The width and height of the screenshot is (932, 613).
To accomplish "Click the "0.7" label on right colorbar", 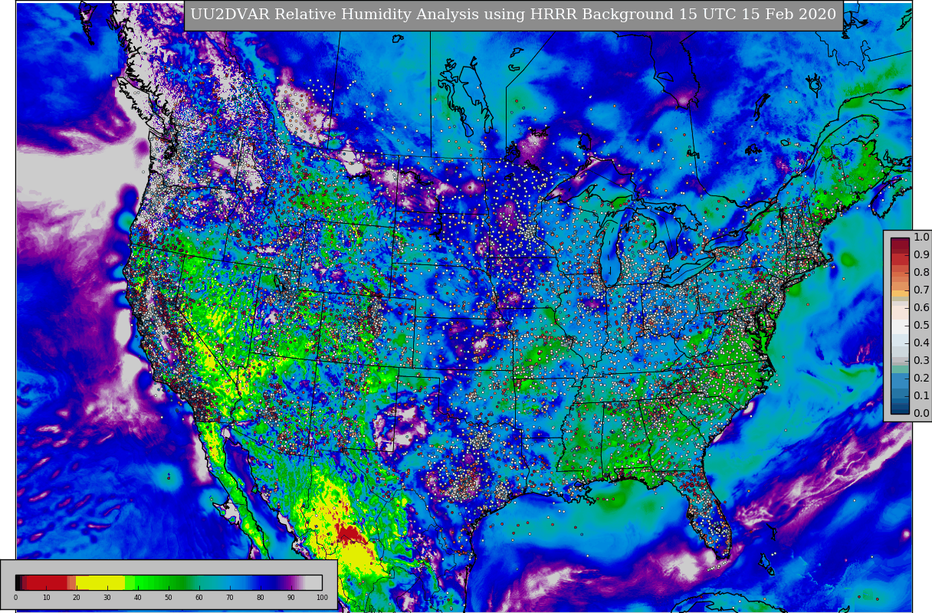I will [x=921, y=290].
